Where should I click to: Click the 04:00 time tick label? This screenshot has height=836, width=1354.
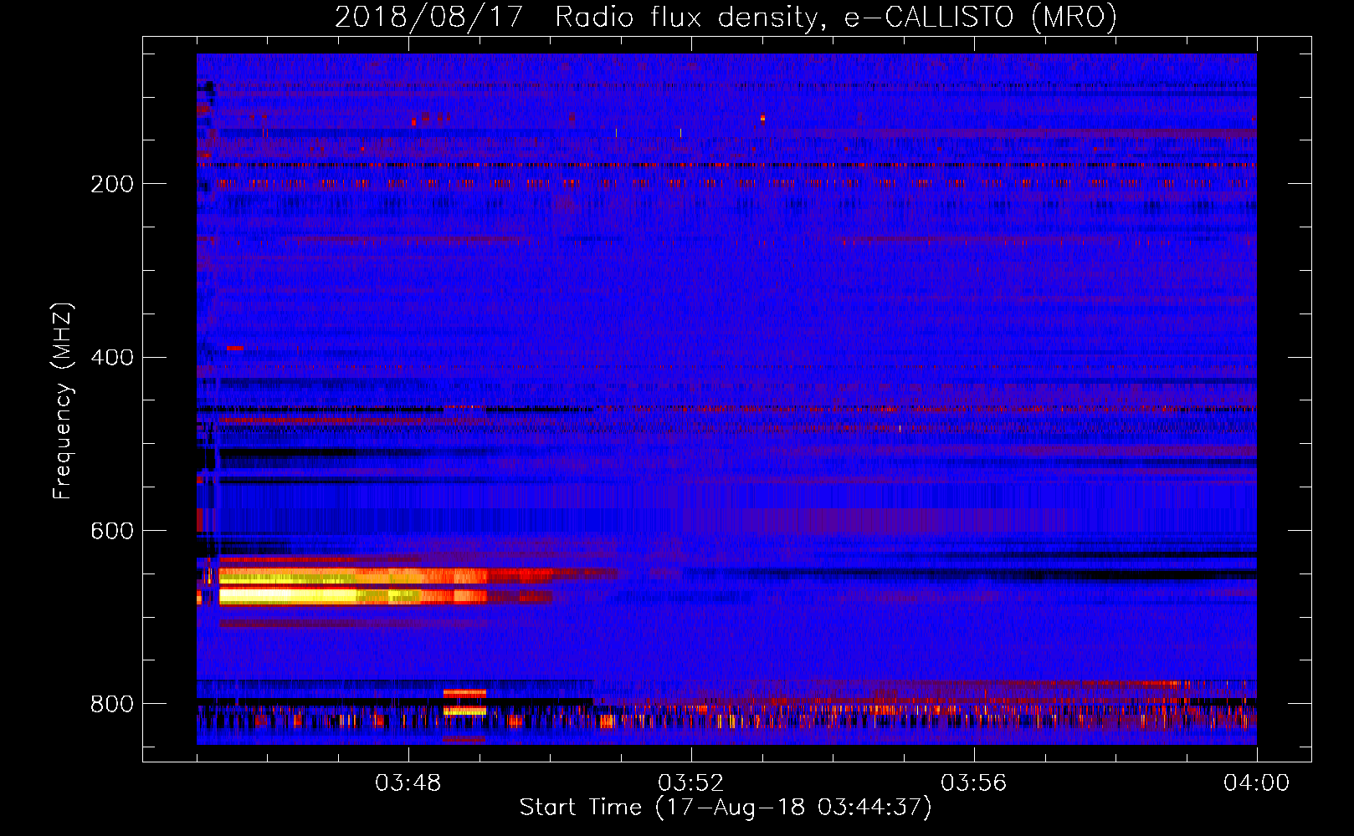point(1256,783)
